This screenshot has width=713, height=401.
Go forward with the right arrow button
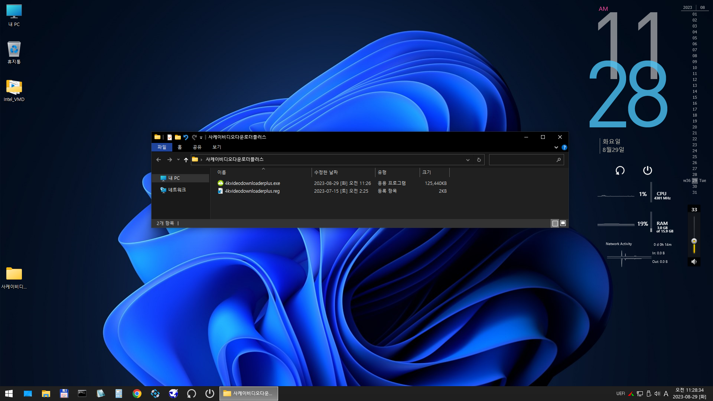pyautogui.click(x=170, y=160)
